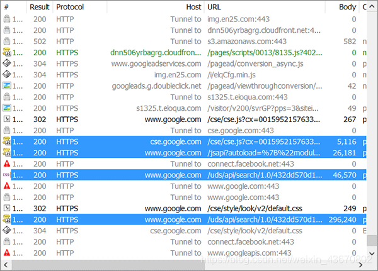The height and width of the screenshot is (271, 378).
Task: Click cached icon of googleadservices conversion_async.js row
Action: point(7,64)
